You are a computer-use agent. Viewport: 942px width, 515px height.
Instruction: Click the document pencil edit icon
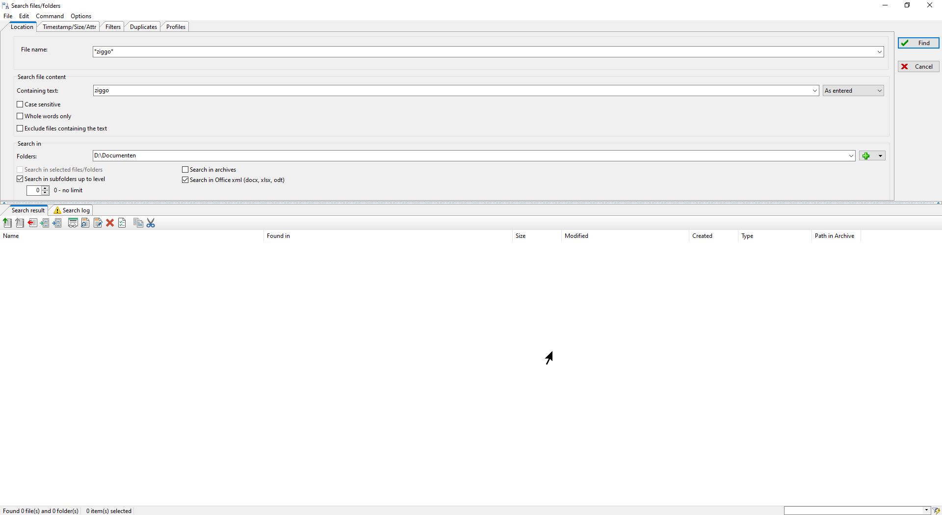point(98,223)
